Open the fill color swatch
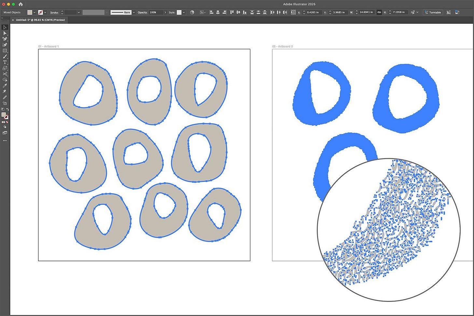474x316 pixels. coord(30,12)
